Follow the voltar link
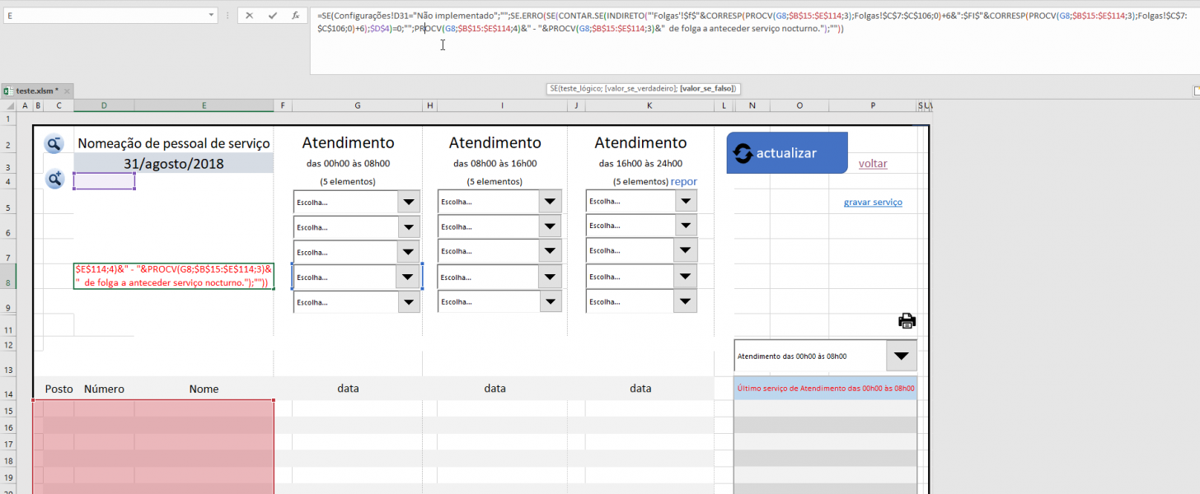Screen dimensions: 1200x494 (x=873, y=164)
